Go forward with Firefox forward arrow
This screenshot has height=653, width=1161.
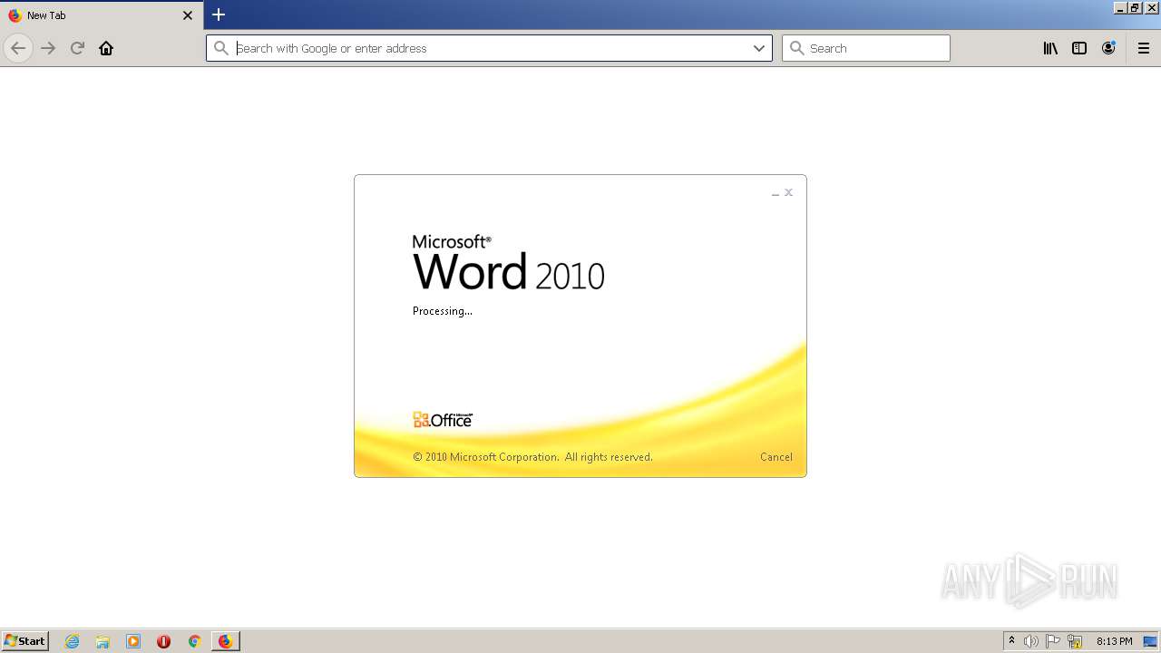[48, 48]
